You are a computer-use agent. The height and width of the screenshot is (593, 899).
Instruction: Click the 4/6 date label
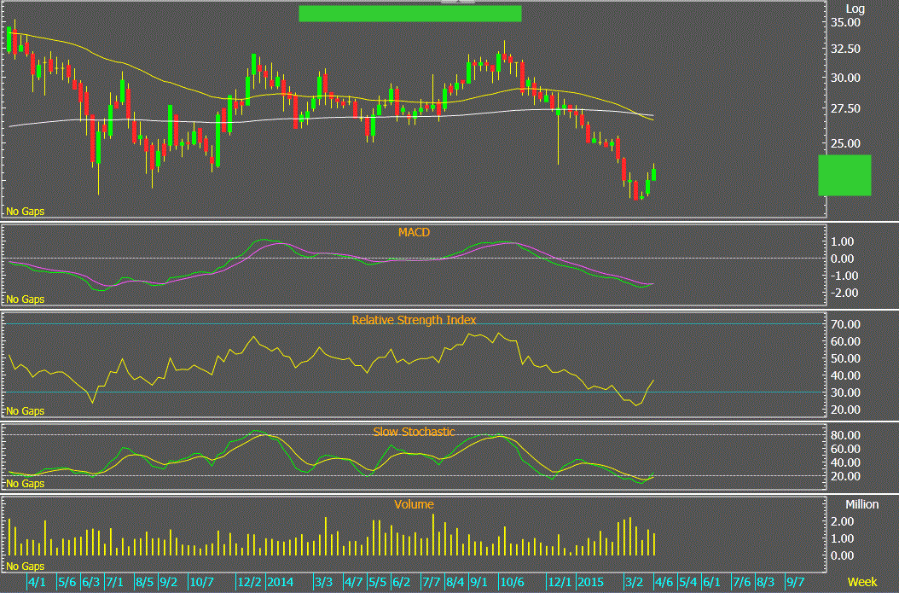tap(664, 583)
